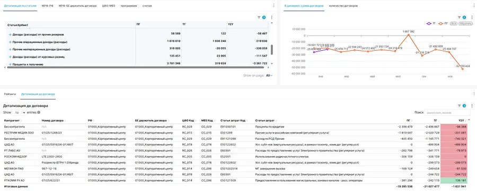
Task: Open the Рейтинги tab
Action: 10,94
